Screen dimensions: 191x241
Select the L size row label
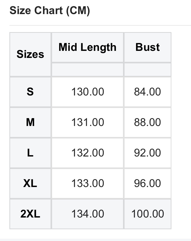tap(30, 153)
